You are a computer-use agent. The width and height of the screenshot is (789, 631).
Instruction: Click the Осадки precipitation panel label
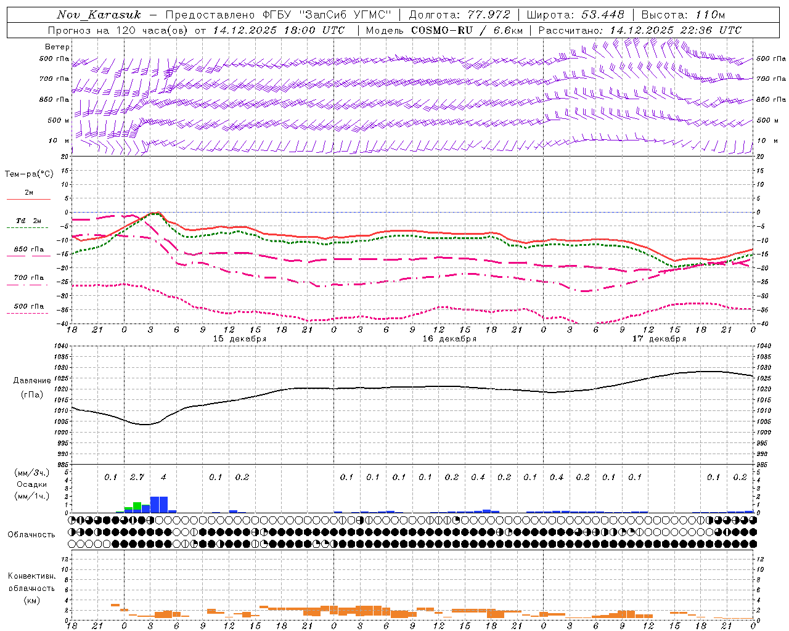tap(31, 484)
